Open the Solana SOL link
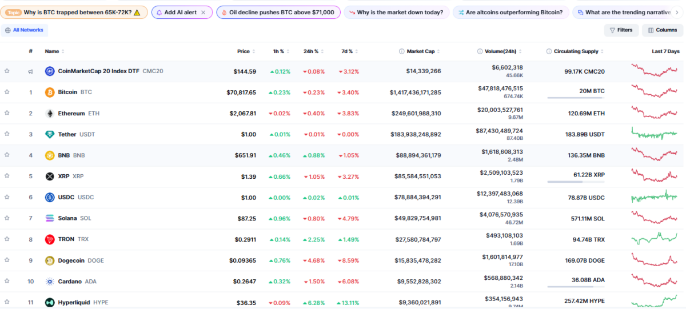 pos(74,218)
